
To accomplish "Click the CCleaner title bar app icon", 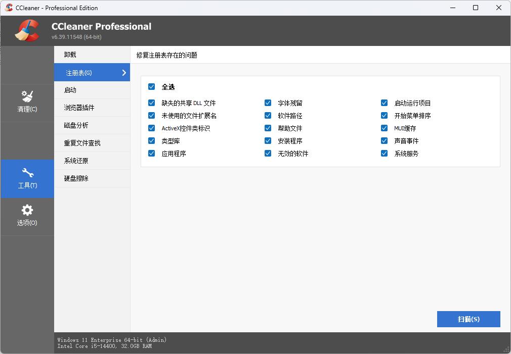I will (9, 8).
